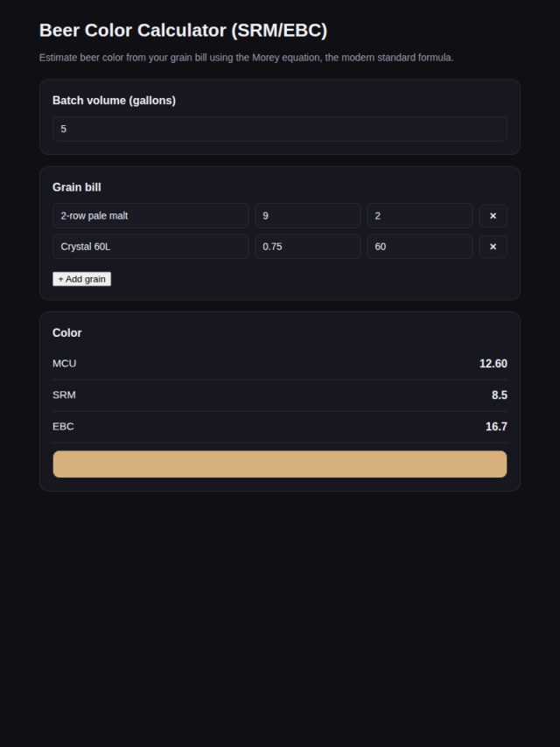
Task: Click the Morey equation description text
Action: (x=247, y=58)
